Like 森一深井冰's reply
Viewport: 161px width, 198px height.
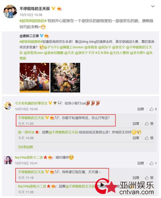pos(149,138)
